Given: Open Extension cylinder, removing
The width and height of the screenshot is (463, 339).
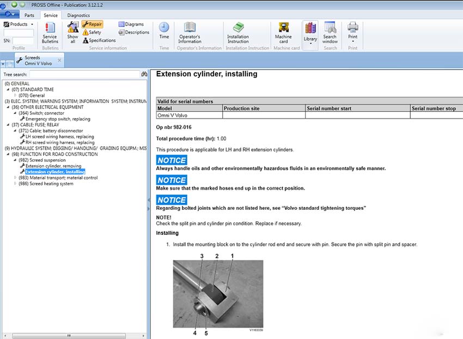Looking at the screenshot, I should point(53,166).
